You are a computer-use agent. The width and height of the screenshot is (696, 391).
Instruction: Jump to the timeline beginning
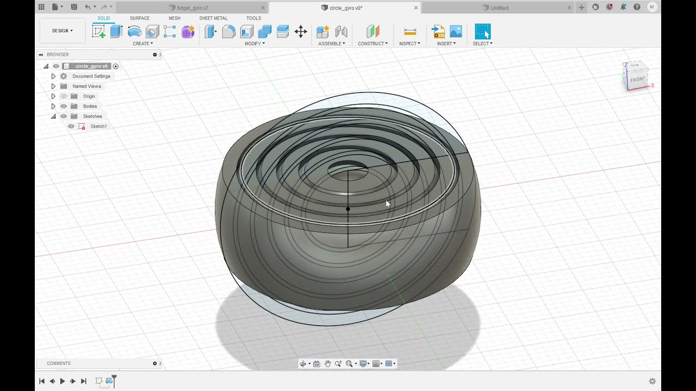pyautogui.click(x=42, y=381)
